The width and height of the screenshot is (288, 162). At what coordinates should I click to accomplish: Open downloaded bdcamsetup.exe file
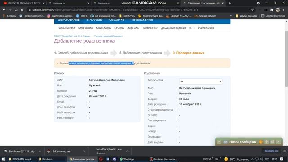(x=61, y=151)
